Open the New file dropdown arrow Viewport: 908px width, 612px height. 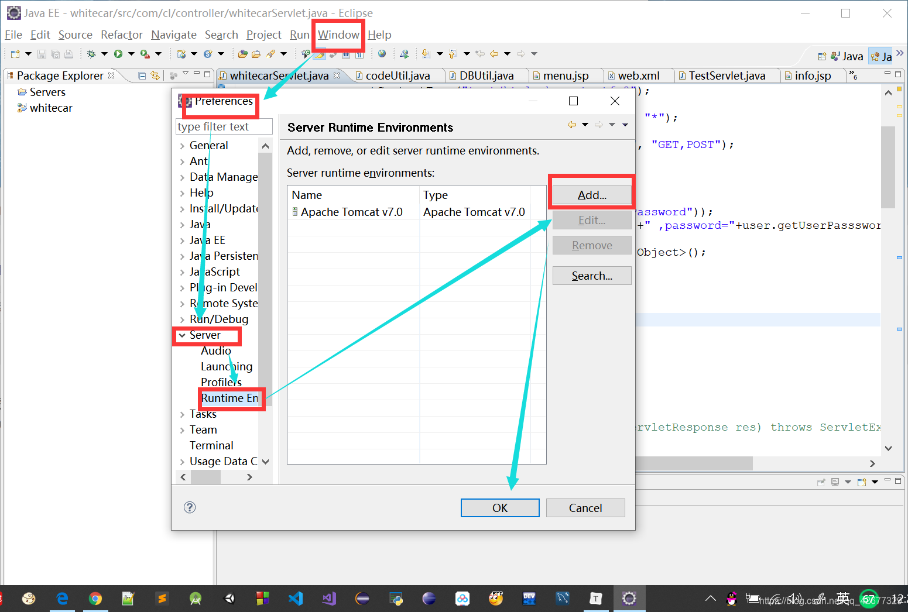click(x=28, y=54)
